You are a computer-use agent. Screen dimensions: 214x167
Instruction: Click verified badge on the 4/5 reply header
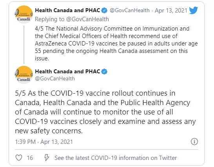tap(104, 11)
